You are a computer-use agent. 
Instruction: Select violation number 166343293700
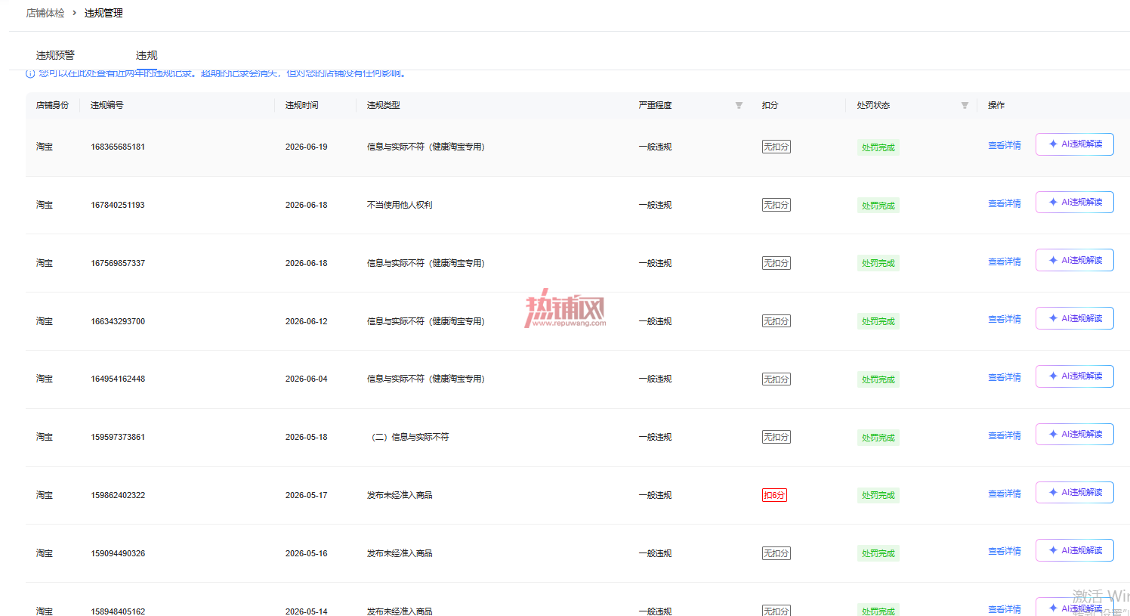(118, 321)
